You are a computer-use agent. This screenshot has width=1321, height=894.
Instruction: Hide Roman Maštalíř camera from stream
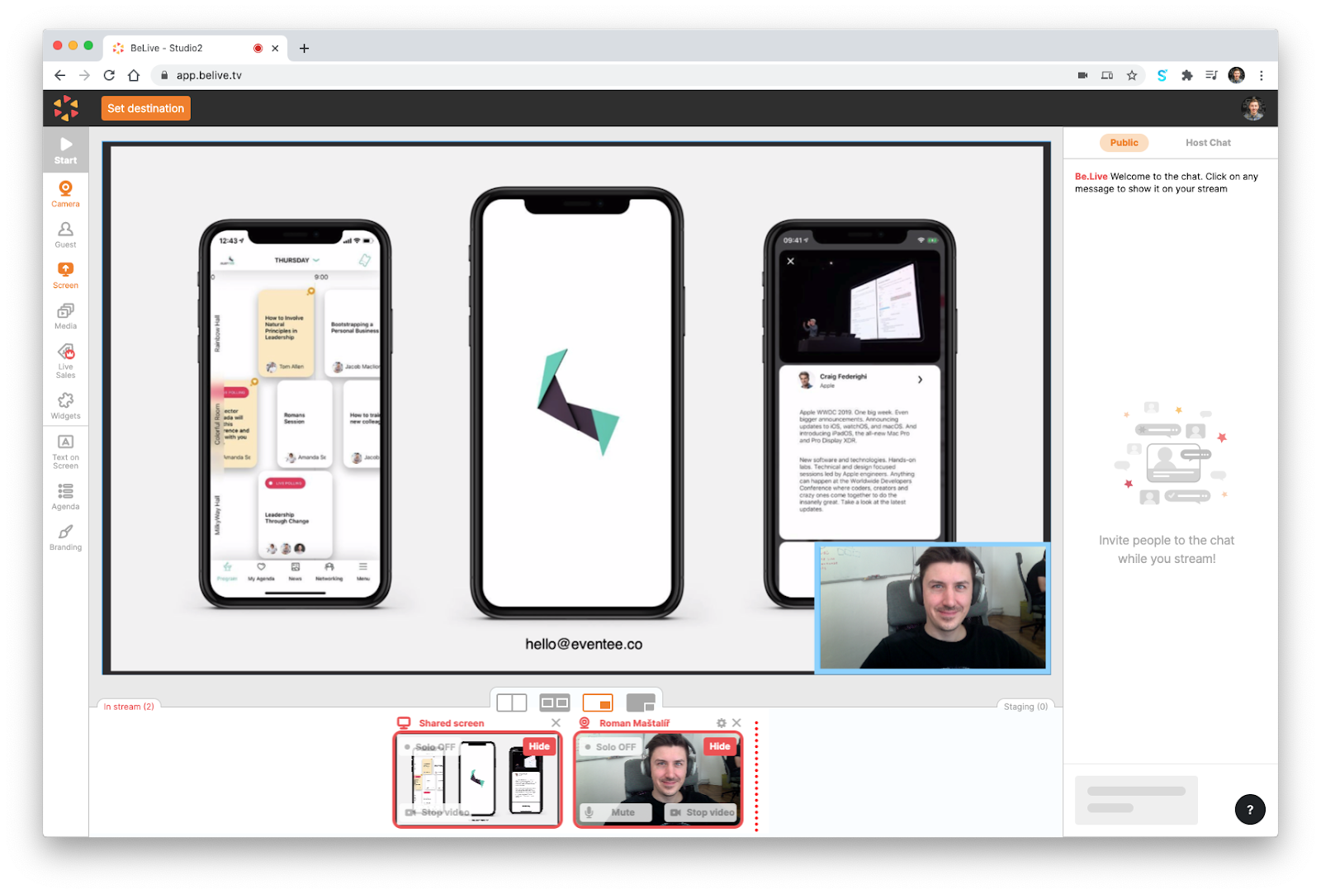720,746
